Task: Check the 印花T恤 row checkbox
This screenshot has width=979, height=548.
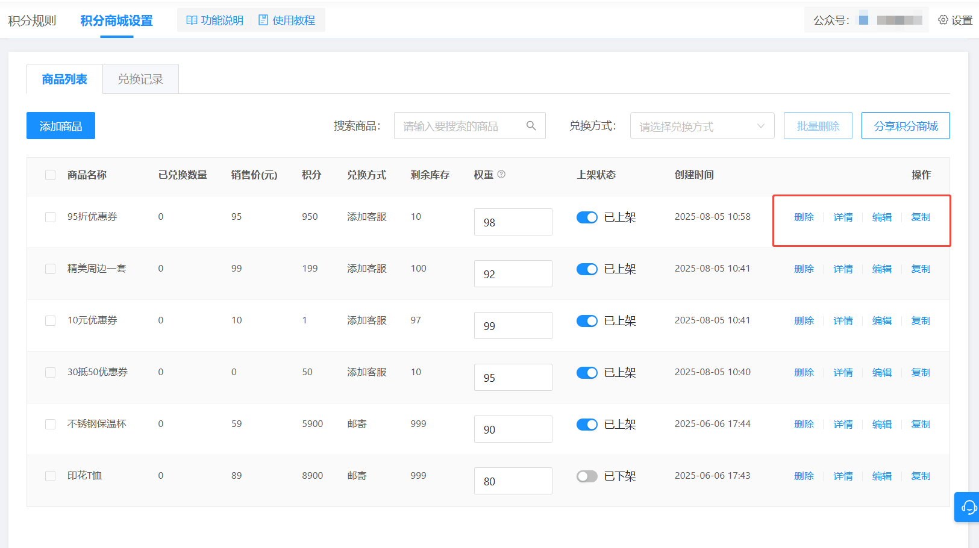Action: pyautogui.click(x=50, y=476)
